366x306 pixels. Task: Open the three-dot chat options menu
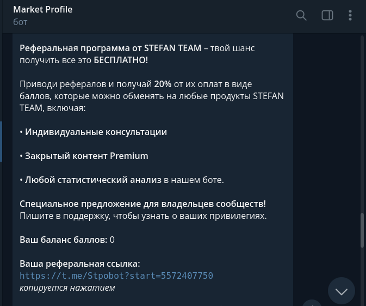point(350,15)
